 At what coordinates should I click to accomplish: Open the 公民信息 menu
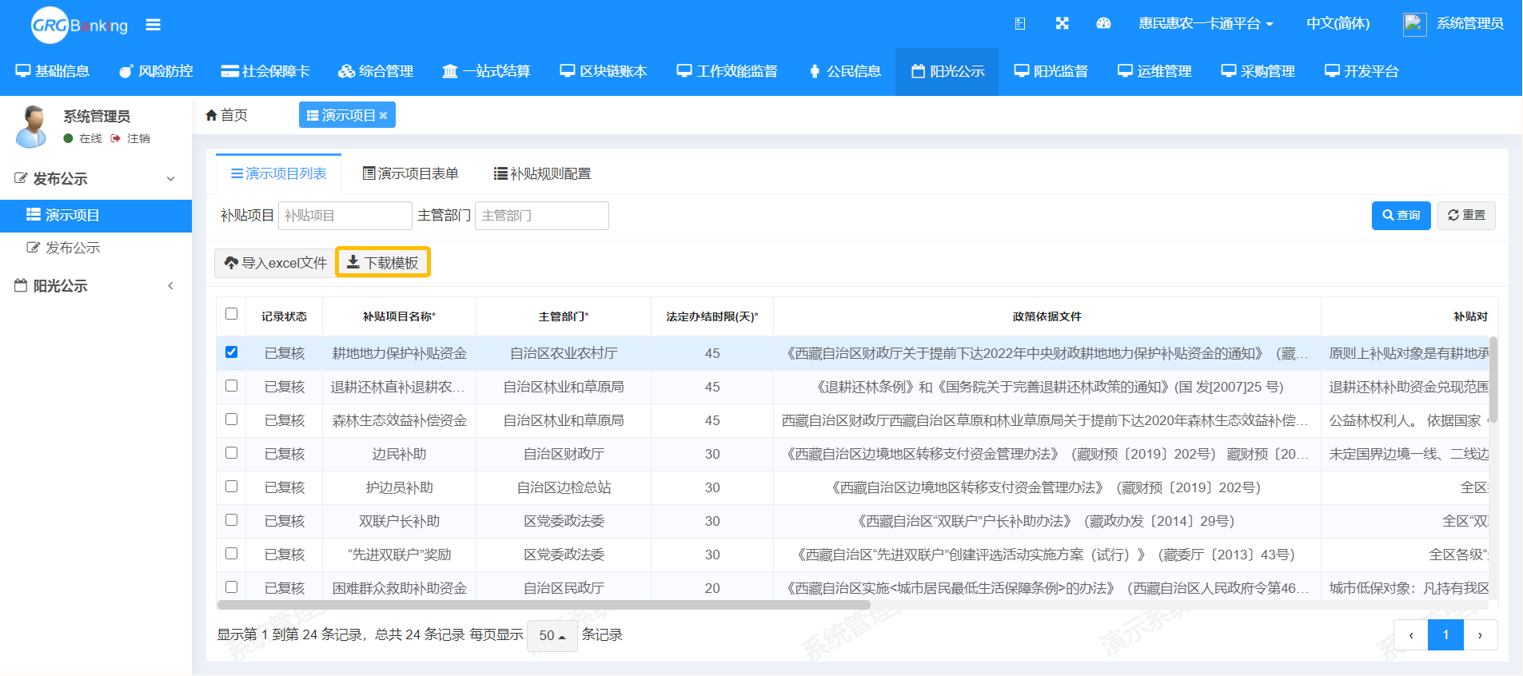[845, 71]
